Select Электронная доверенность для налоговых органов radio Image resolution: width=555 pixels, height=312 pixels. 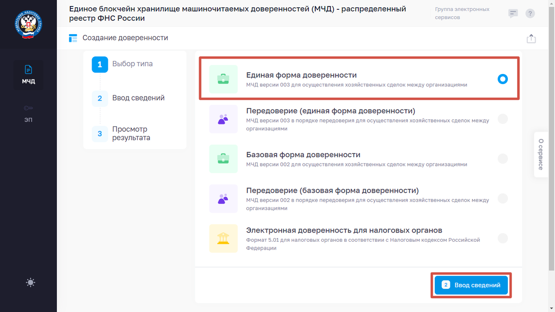click(503, 239)
